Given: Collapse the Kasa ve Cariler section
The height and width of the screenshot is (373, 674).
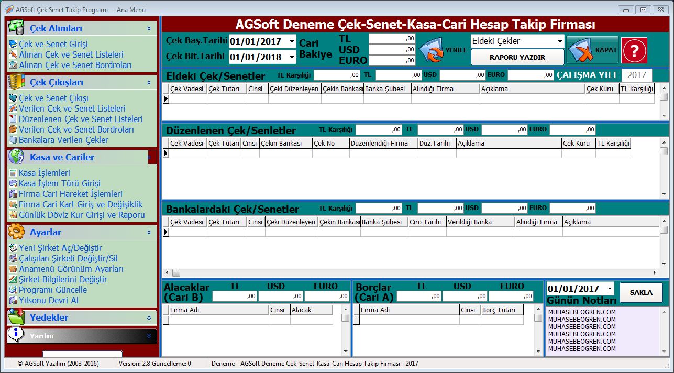Looking at the screenshot, I should (149, 157).
